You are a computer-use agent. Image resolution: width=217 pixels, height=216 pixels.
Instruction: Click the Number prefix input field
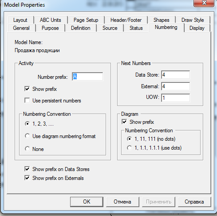pos(87,77)
